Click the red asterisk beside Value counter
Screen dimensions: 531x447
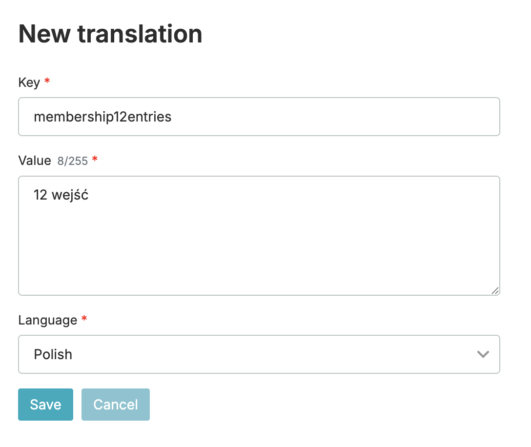(x=95, y=160)
